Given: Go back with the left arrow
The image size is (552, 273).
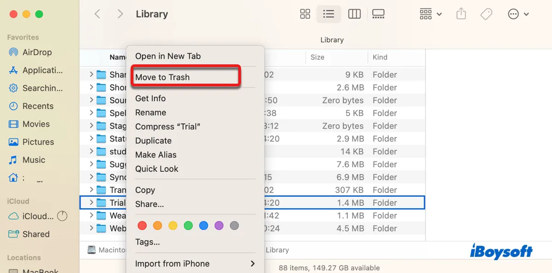Looking at the screenshot, I should coord(98,14).
